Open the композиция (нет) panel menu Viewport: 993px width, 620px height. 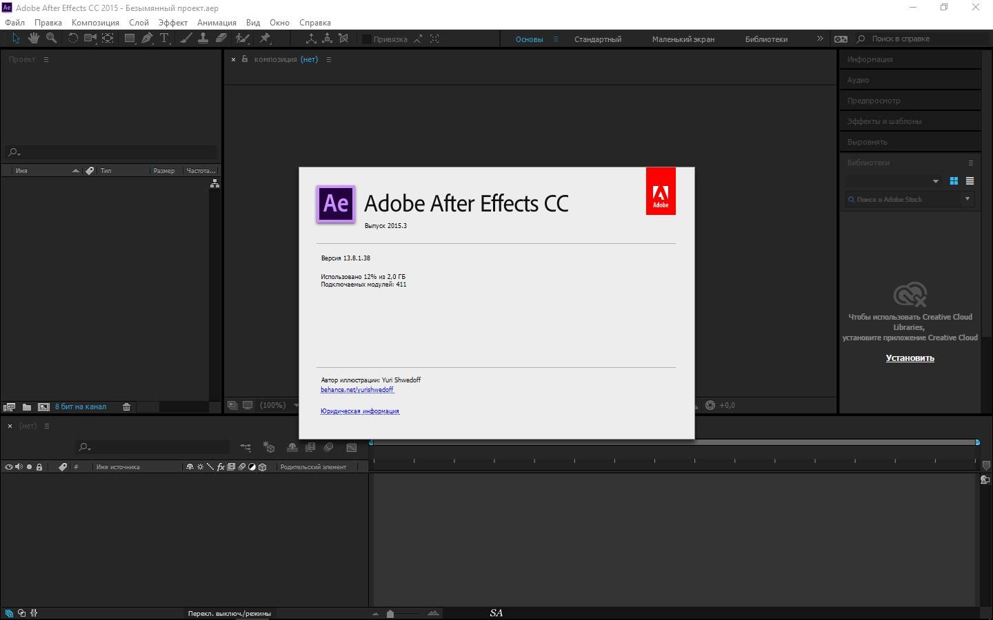[329, 59]
